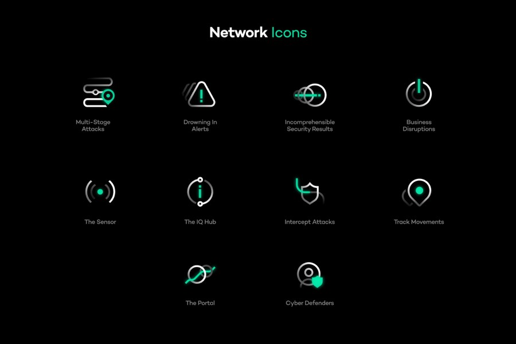This screenshot has width=516, height=344.
Task: Open The IQ Hub info icon
Action: [200, 192]
